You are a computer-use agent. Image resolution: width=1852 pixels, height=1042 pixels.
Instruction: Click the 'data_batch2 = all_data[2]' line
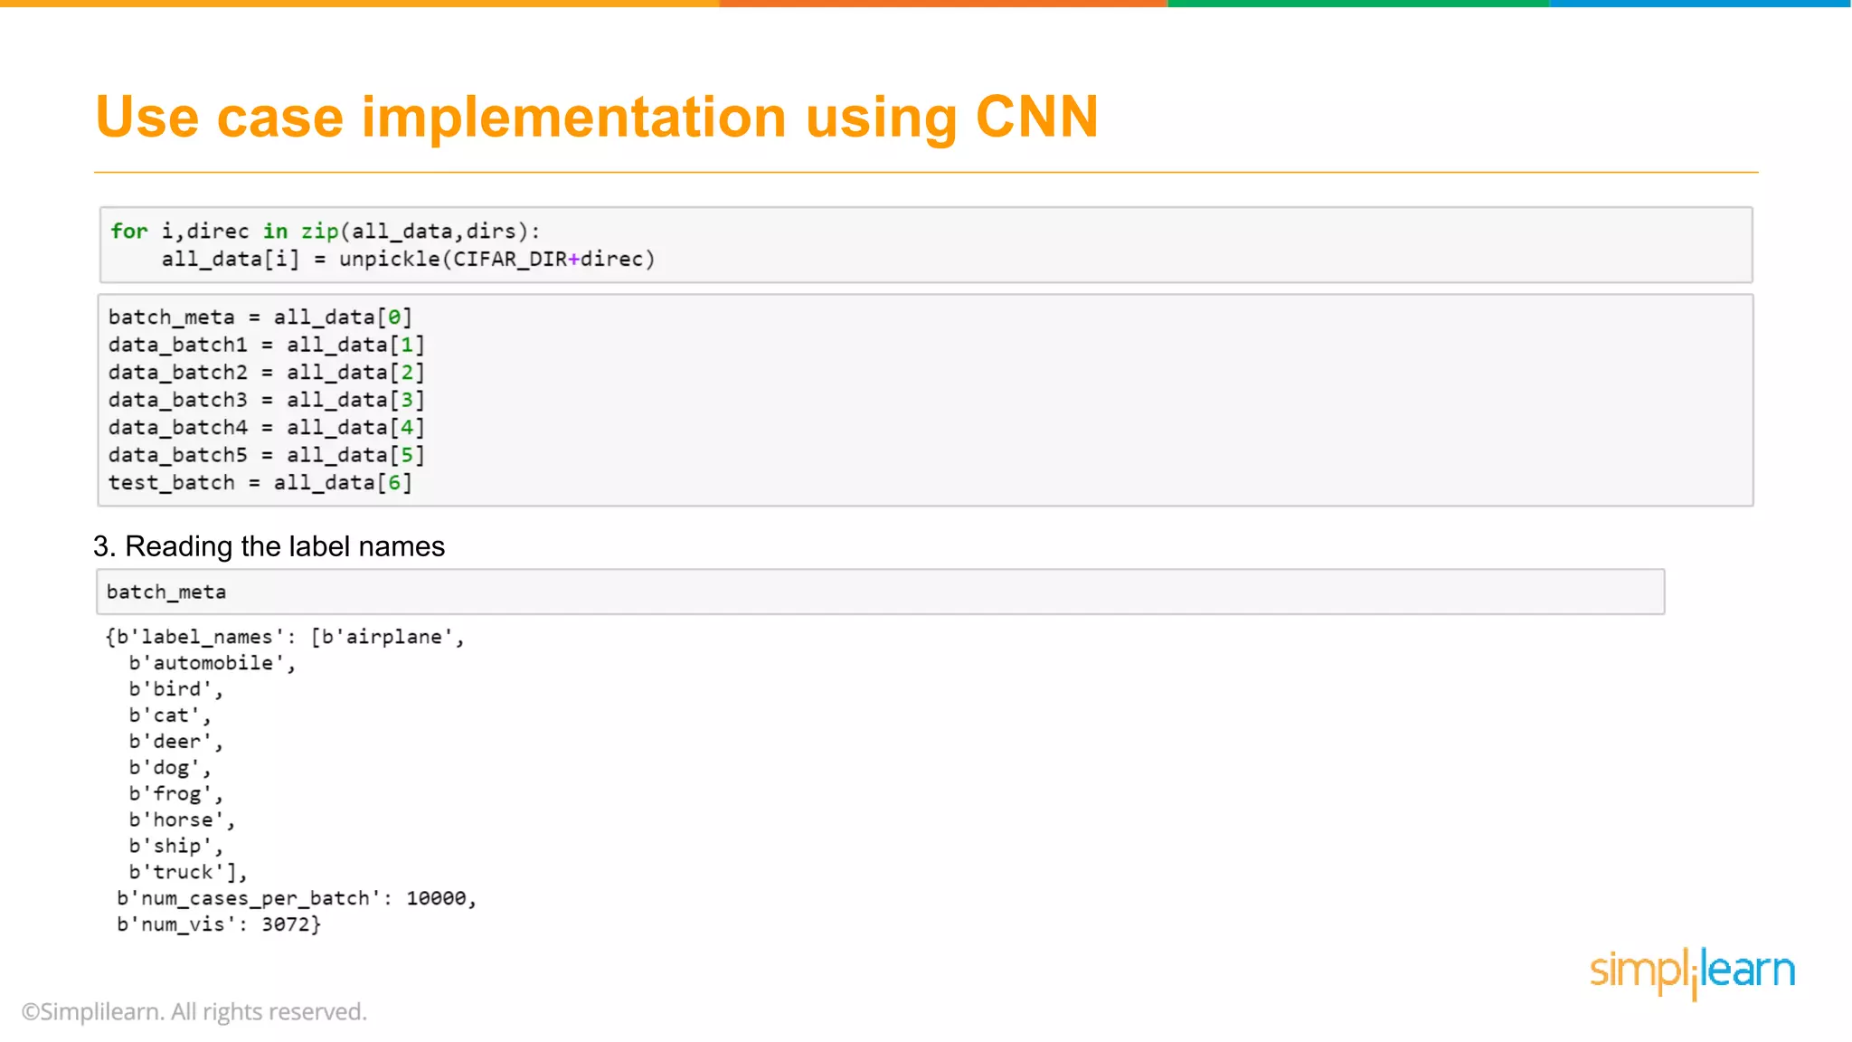[267, 373]
